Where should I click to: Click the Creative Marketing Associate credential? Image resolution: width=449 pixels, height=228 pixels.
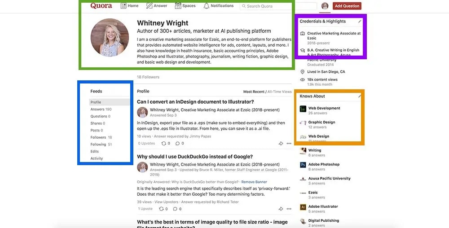point(334,36)
